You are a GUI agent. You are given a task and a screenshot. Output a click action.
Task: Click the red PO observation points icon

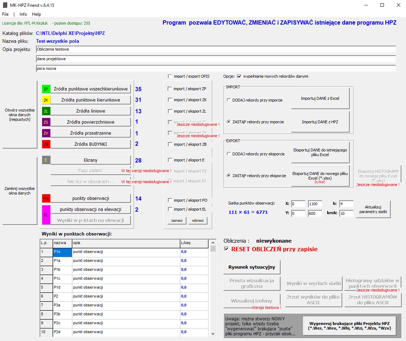(46, 198)
